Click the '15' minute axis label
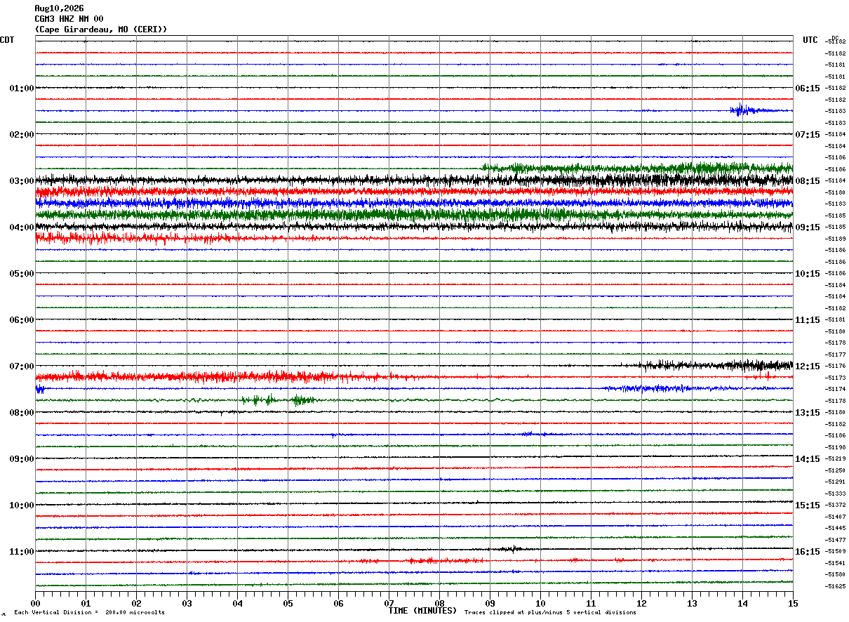The width and height of the screenshot is (849, 622). coord(793,604)
